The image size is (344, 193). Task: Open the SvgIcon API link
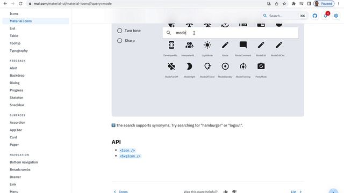(x=130, y=156)
